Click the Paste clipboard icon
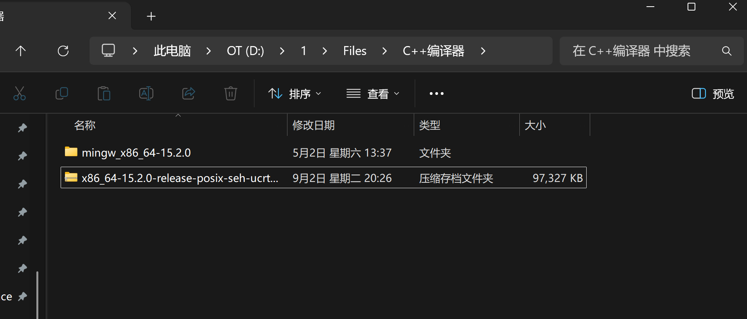747x319 pixels. click(104, 94)
